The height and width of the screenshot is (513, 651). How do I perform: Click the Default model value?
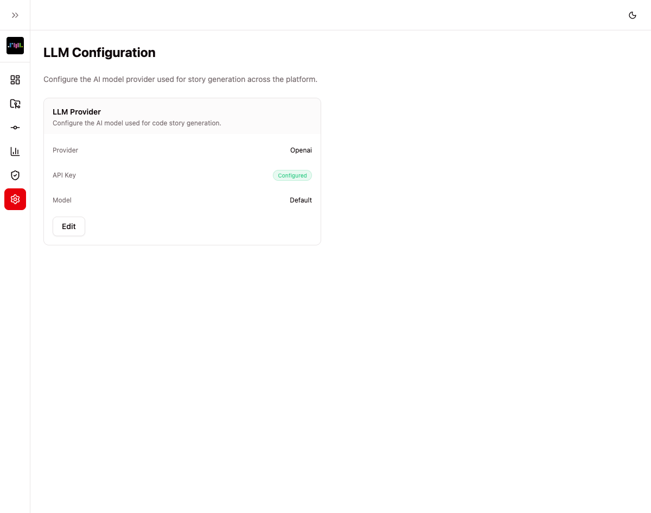[x=301, y=200]
